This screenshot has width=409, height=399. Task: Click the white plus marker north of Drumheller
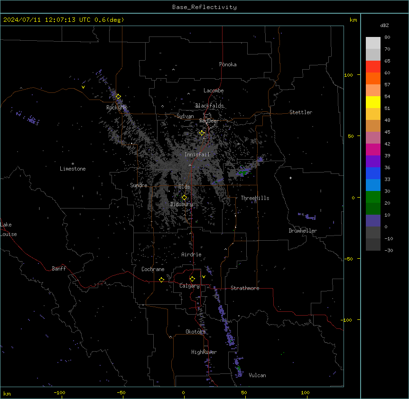[x=290, y=178]
